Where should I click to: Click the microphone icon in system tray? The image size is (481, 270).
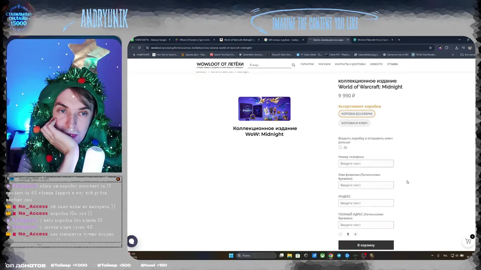438,255
